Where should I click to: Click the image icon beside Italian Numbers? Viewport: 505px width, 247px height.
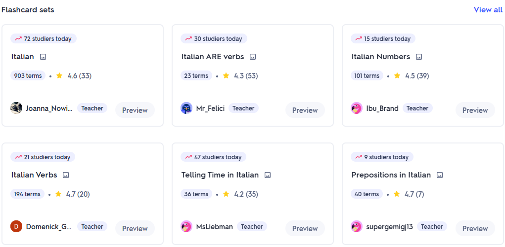click(419, 57)
